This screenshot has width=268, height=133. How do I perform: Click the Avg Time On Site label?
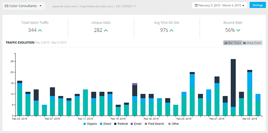click(x=167, y=22)
